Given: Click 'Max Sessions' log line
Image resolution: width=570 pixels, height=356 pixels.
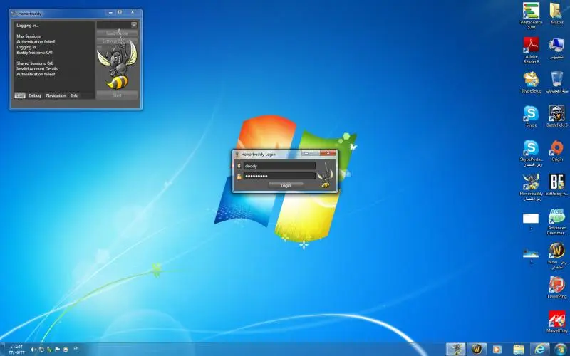Looking at the screenshot, I should [x=28, y=36].
